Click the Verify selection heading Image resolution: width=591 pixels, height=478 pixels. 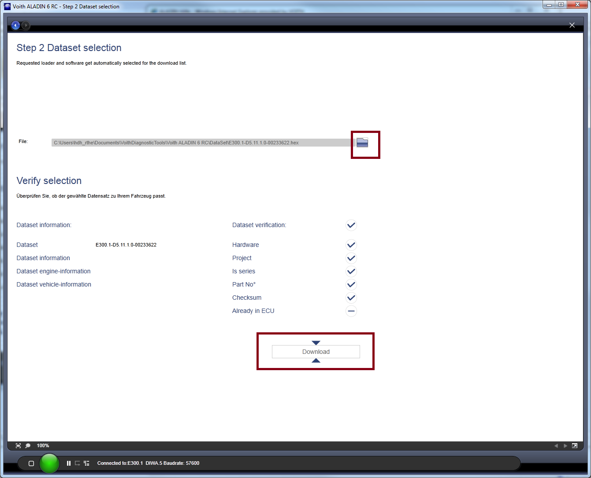(x=49, y=181)
